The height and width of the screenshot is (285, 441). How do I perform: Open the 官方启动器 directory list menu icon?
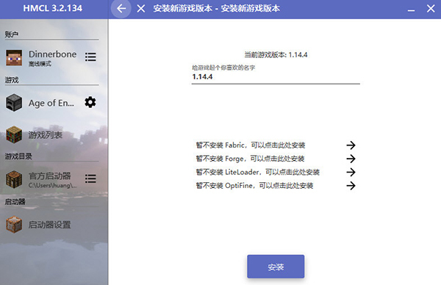pyautogui.click(x=90, y=178)
